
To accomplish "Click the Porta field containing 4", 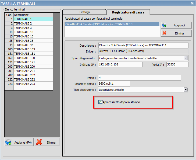I will (140, 78).
